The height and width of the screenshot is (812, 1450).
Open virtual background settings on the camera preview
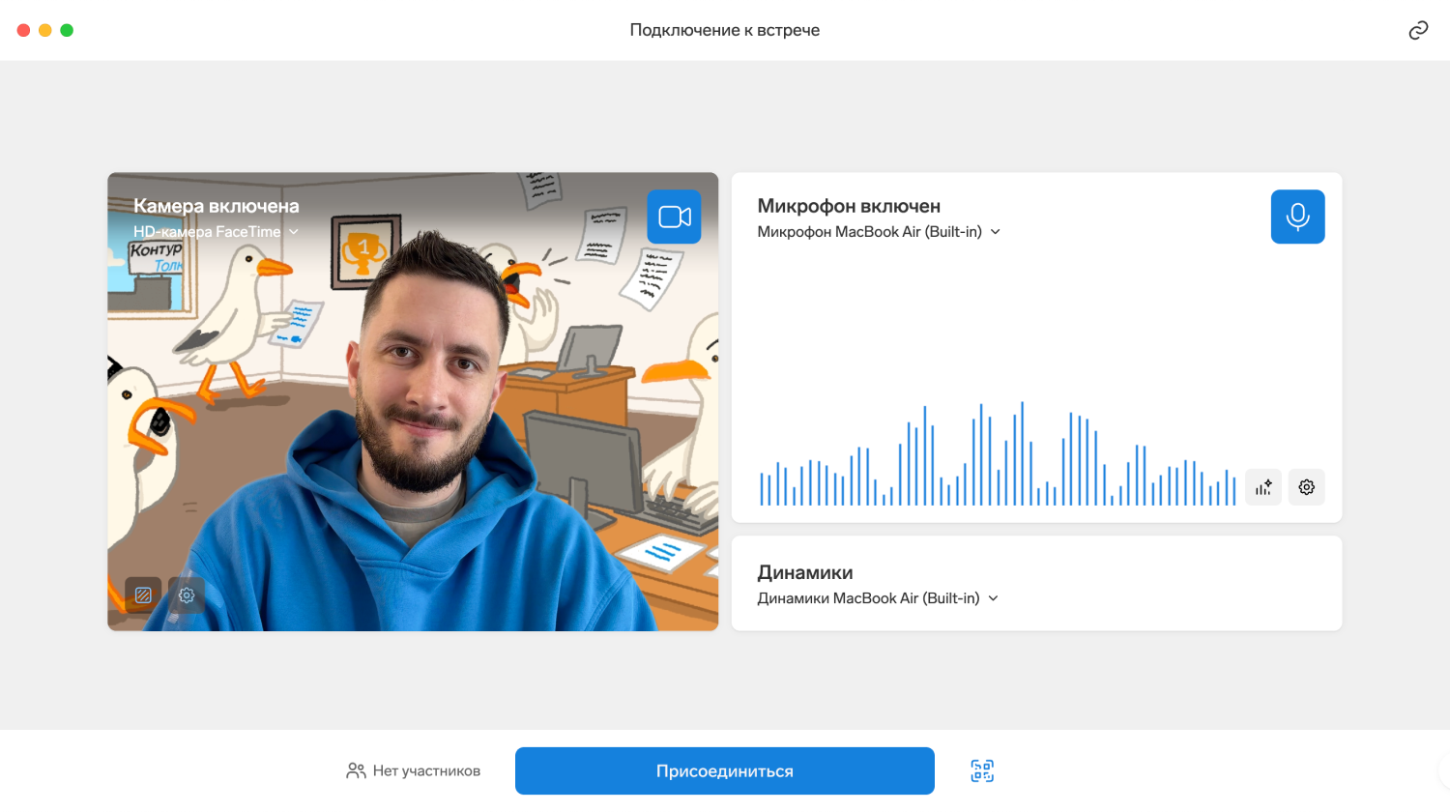143,595
